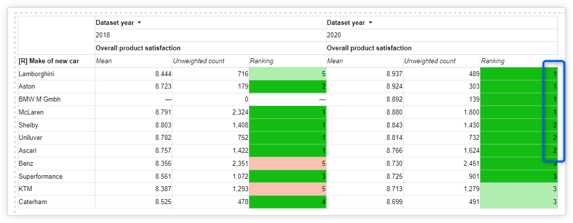The width and height of the screenshot is (573, 223).
Task: Click Caterham 2020 unweighted count 491
Action: pyautogui.click(x=475, y=202)
